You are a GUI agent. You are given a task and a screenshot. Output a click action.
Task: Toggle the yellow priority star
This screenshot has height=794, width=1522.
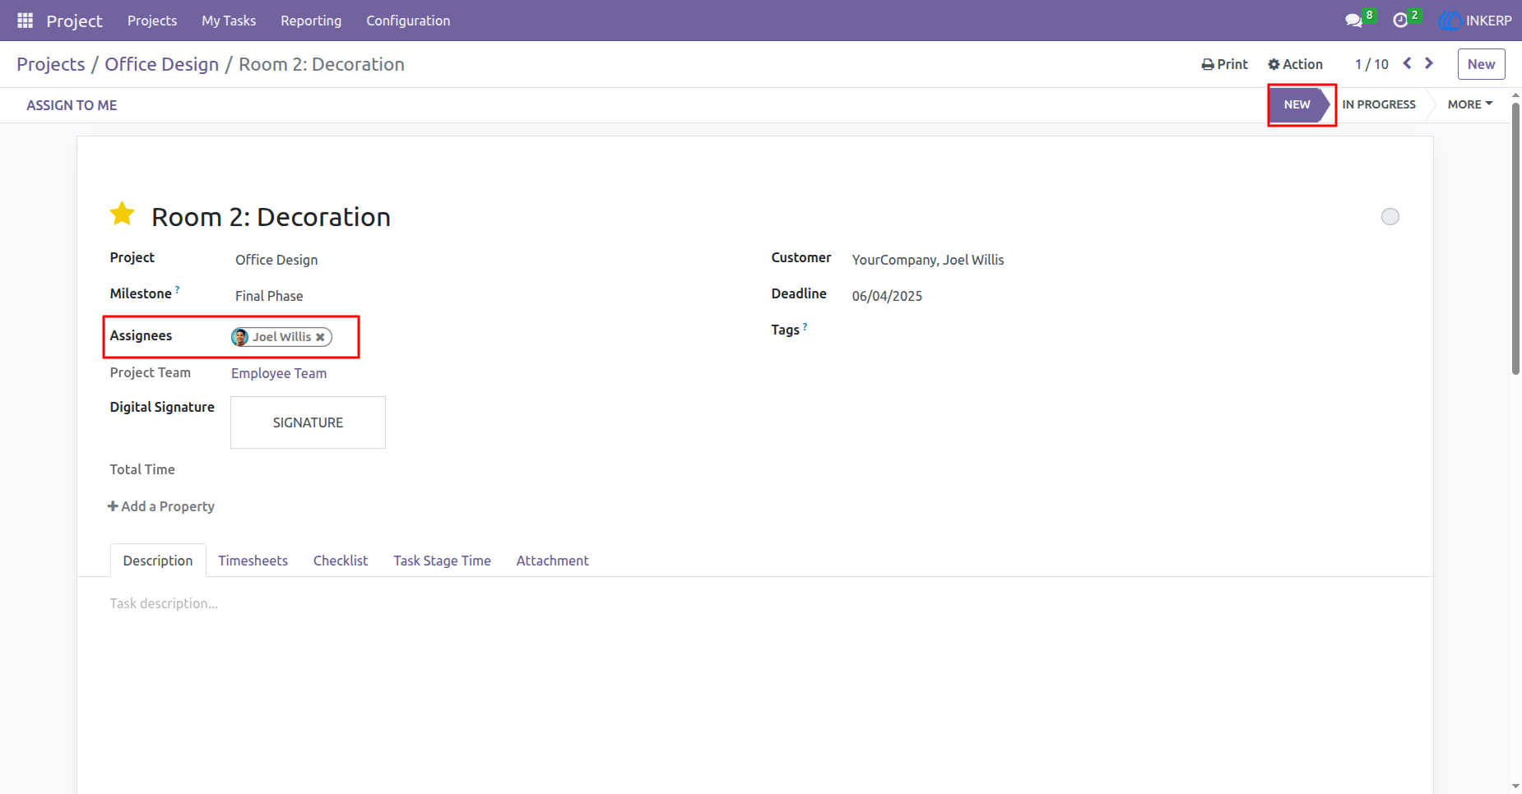pyautogui.click(x=123, y=215)
